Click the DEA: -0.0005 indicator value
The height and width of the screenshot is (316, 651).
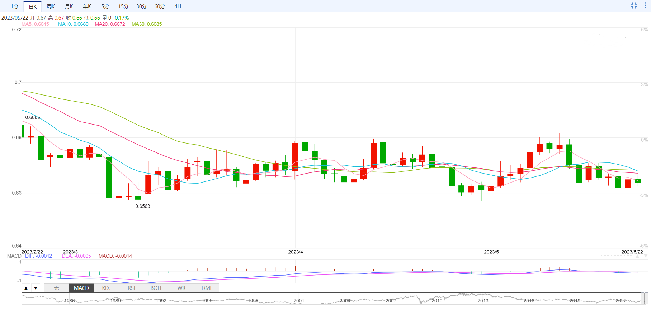coord(76,256)
